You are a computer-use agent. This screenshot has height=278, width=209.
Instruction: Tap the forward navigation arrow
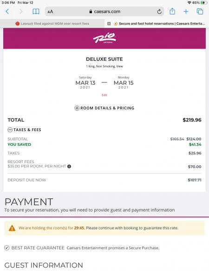click(x=21, y=12)
